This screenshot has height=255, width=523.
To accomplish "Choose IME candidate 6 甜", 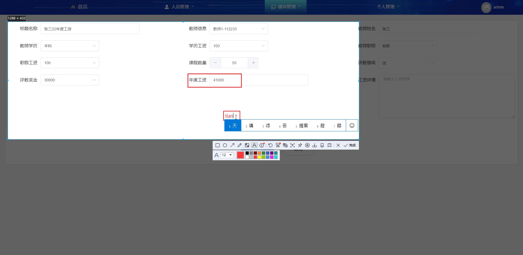I will coord(321,126).
